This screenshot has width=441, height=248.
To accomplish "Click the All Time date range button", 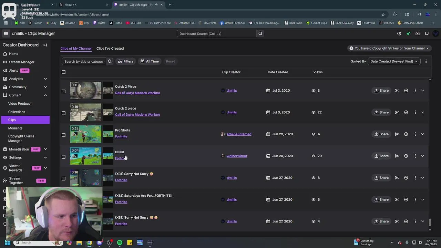I will coord(150,61).
